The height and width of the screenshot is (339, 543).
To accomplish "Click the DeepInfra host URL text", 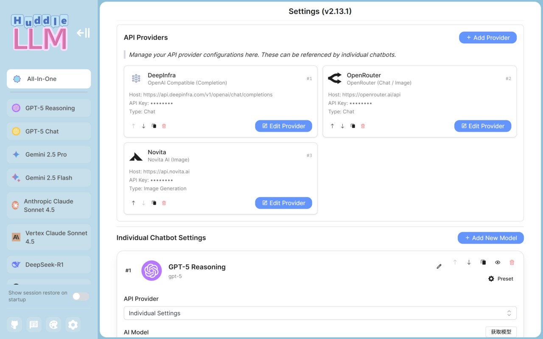I will point(208,94).
